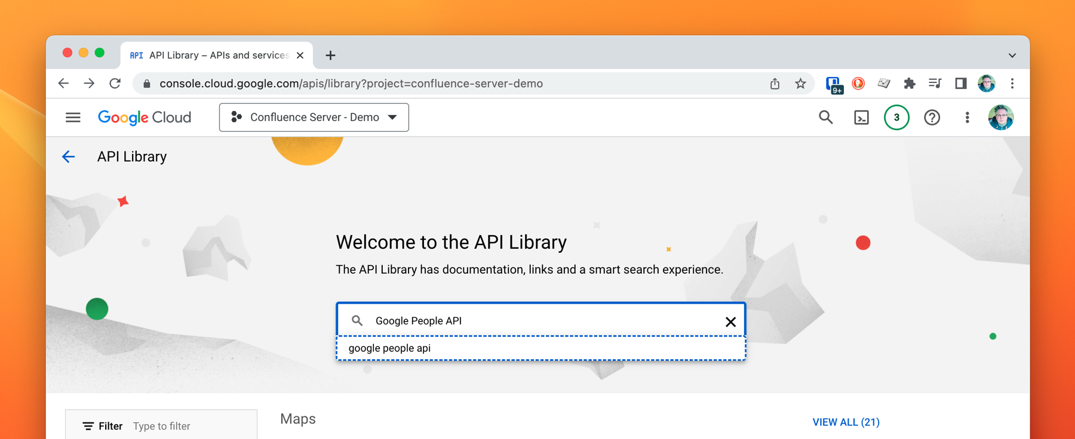
Task: Click the share page icon in address bar
Action: pyautogui.click(x=775, y=84)
